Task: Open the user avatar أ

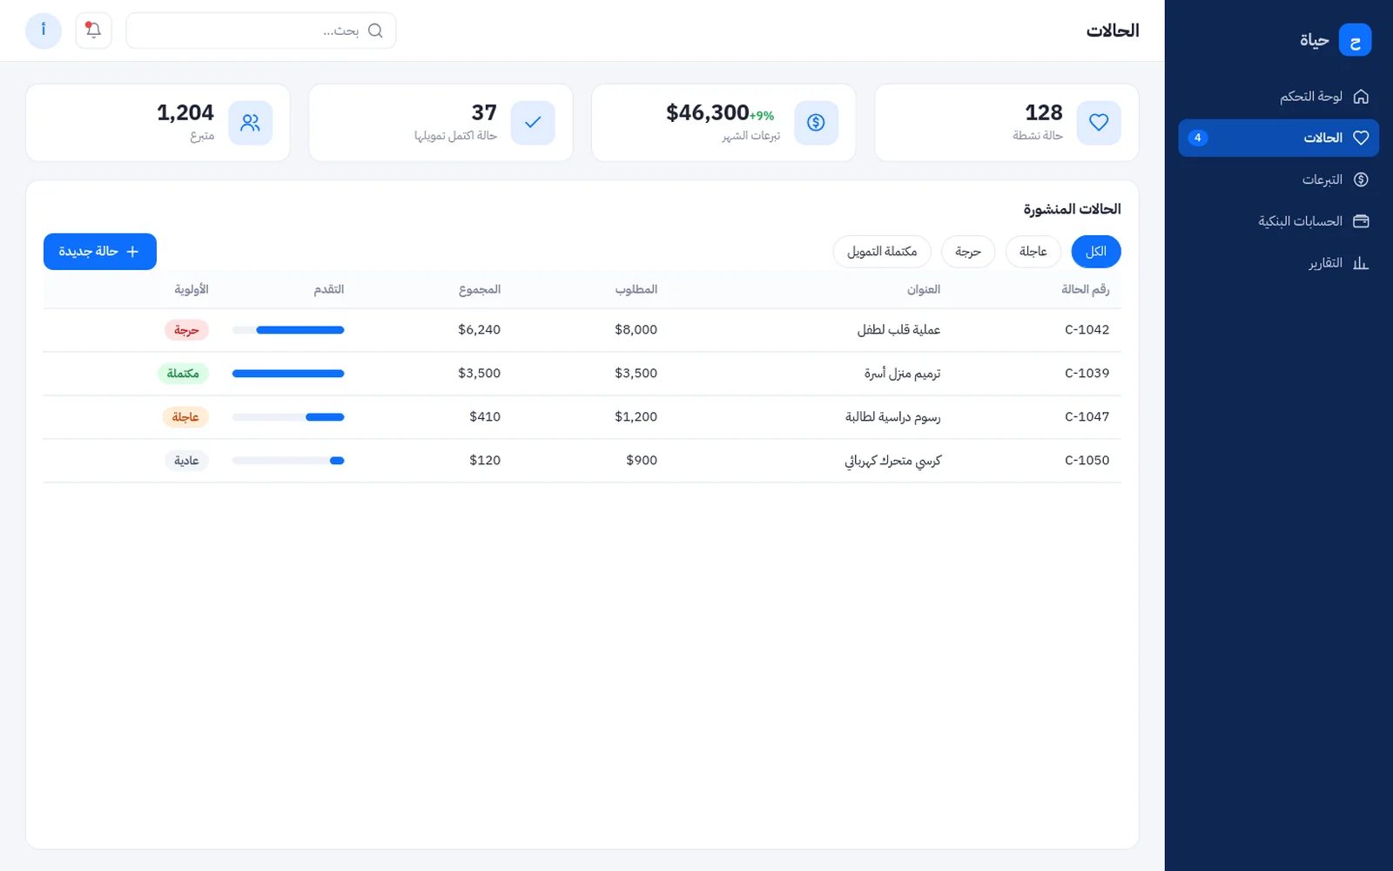Action: coord(44,30)
